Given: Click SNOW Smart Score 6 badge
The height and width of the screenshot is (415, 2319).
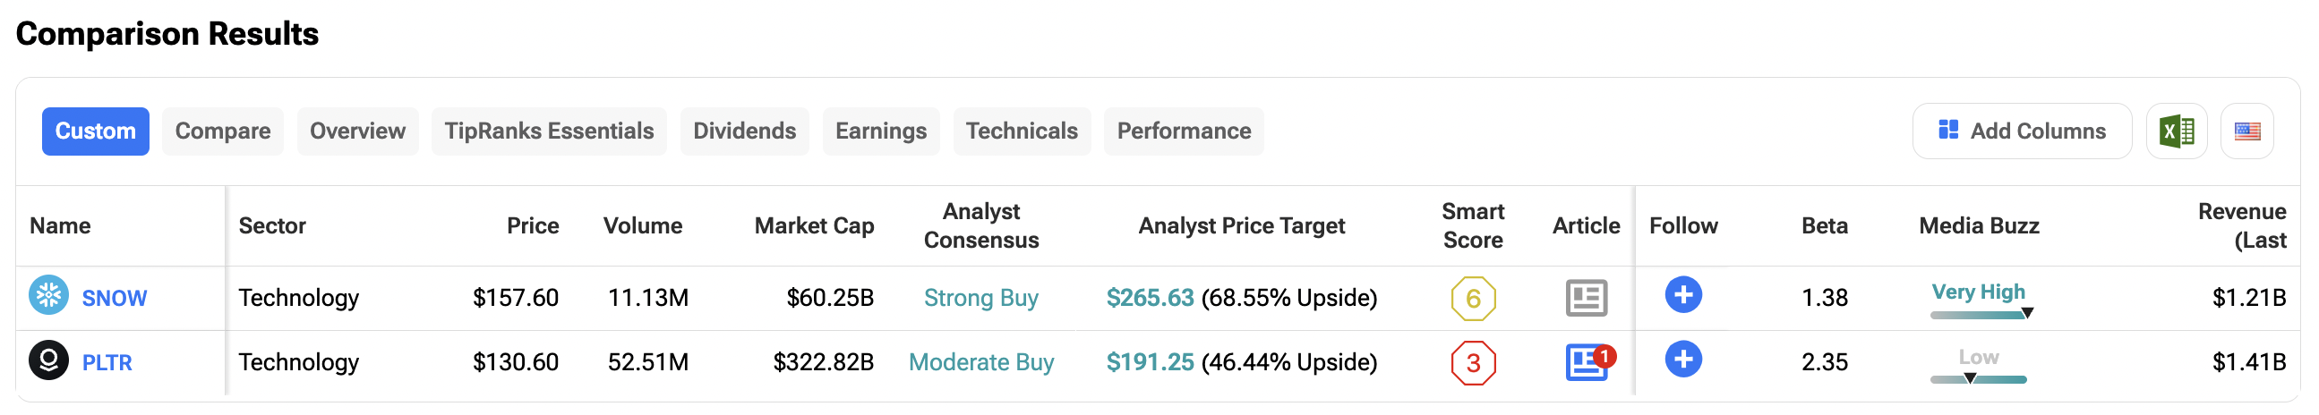Looking at the screenshot, I should (1473, 299).
